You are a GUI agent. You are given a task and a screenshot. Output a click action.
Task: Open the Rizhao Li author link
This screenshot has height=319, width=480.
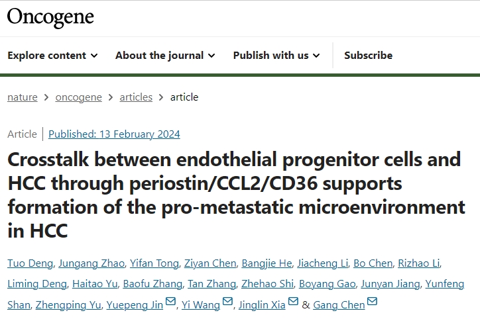[x=419, y=263]
